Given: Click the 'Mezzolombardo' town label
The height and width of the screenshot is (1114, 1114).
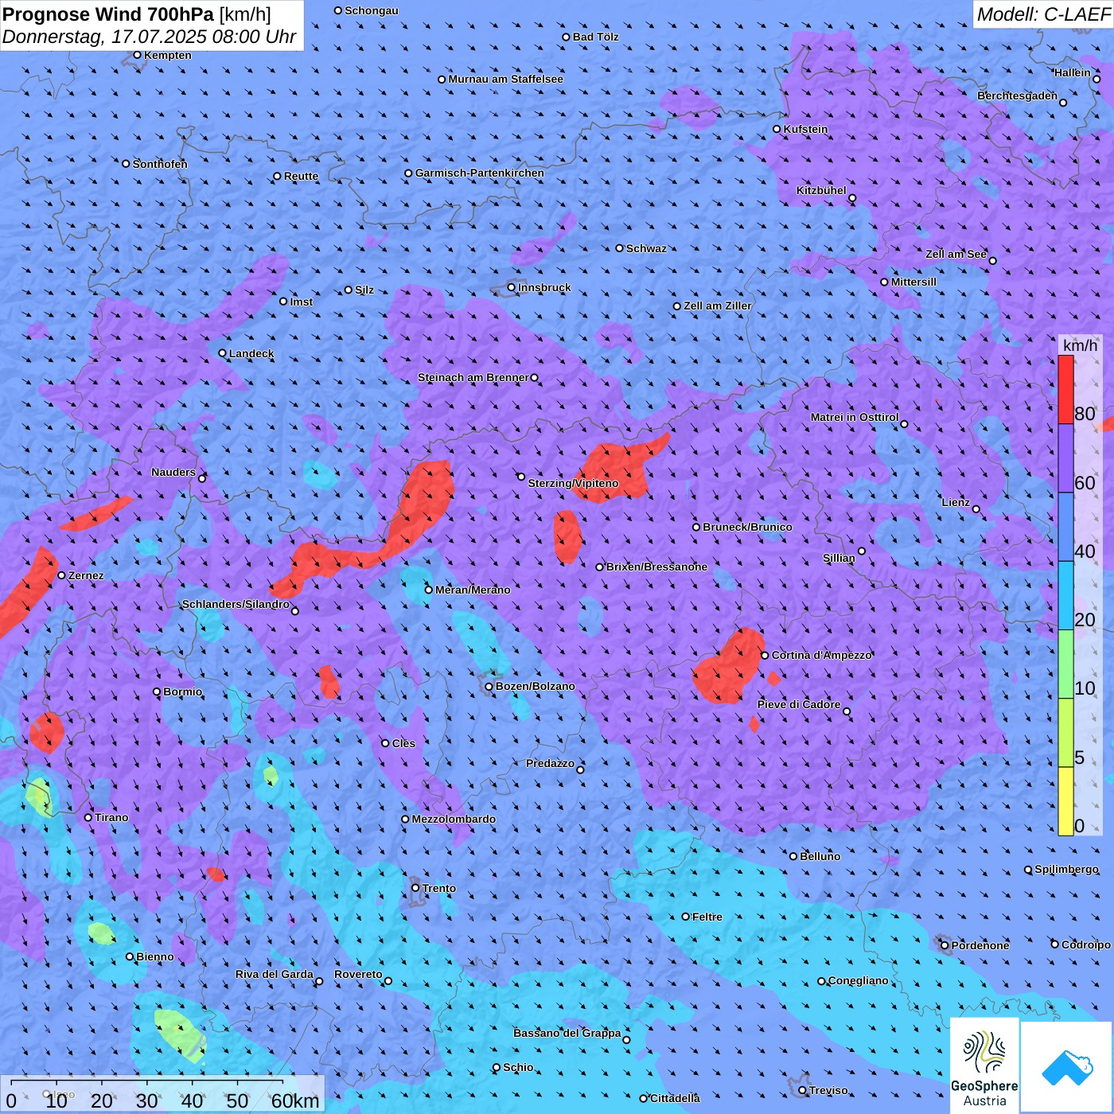Looking at the screenshot, I should 454,819.
